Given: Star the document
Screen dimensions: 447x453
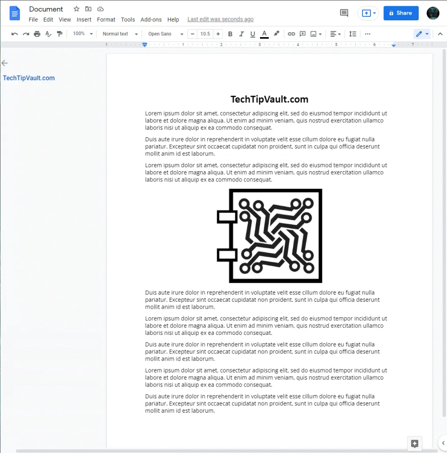Looking at the screenshot, I should (x=76, y=9).
